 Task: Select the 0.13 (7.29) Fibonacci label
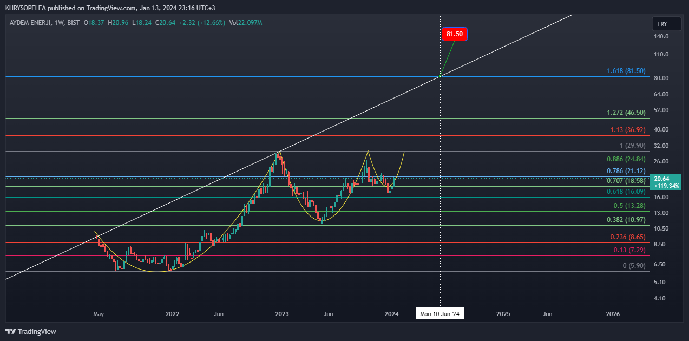tap(629, 250)
